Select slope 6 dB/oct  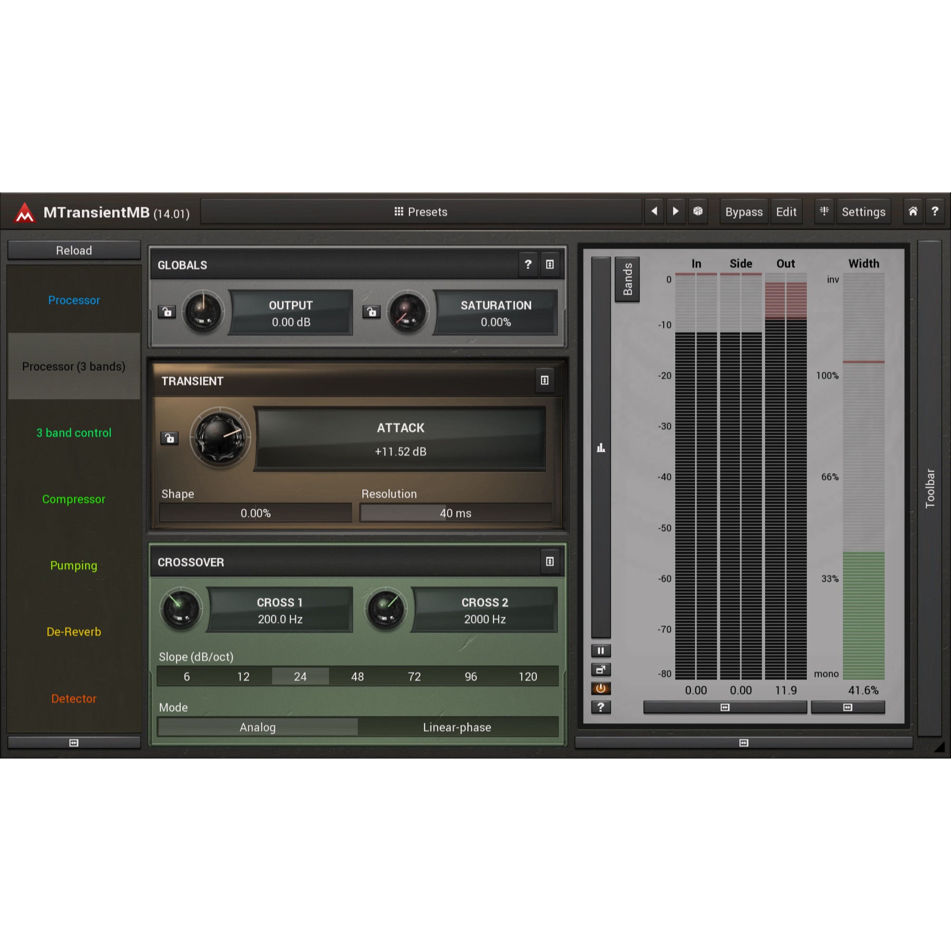186,676
